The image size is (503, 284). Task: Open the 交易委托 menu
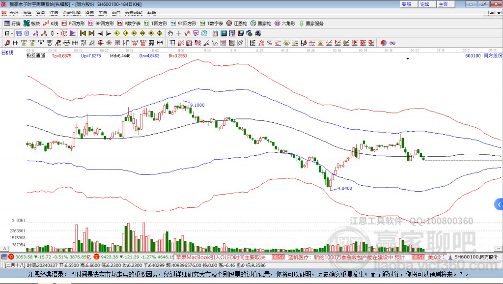[x=134, y=13]
